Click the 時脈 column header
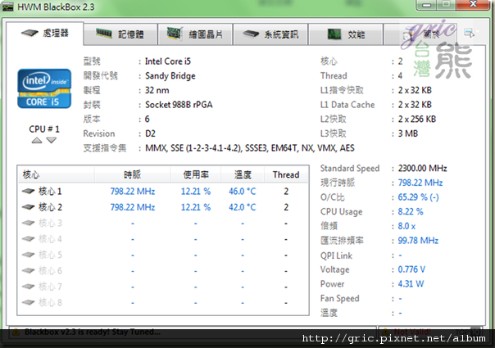Screen dimensions: 495x348 tap(132, 174)
